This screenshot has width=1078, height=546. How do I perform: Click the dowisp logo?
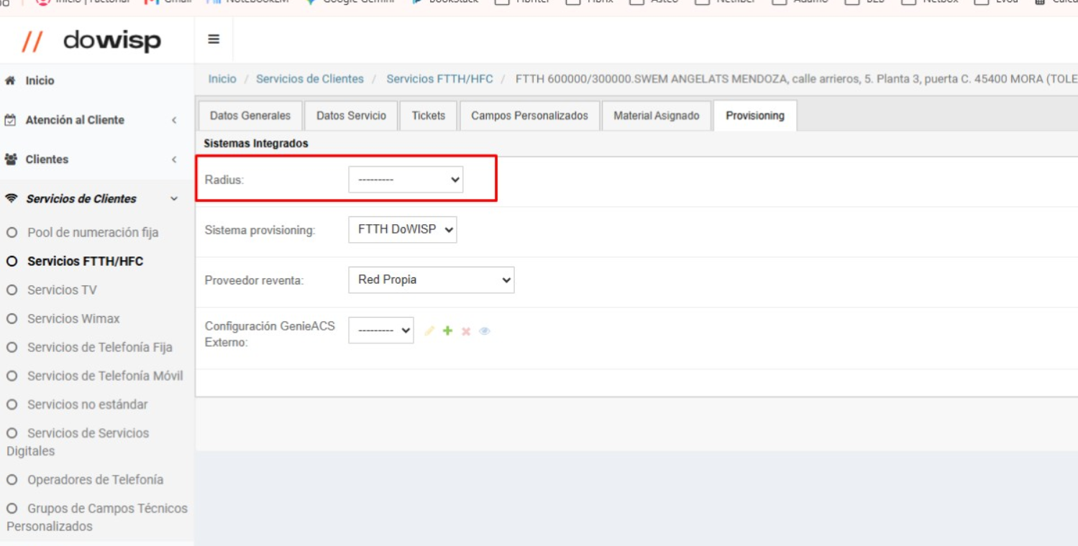pos(91,40)
